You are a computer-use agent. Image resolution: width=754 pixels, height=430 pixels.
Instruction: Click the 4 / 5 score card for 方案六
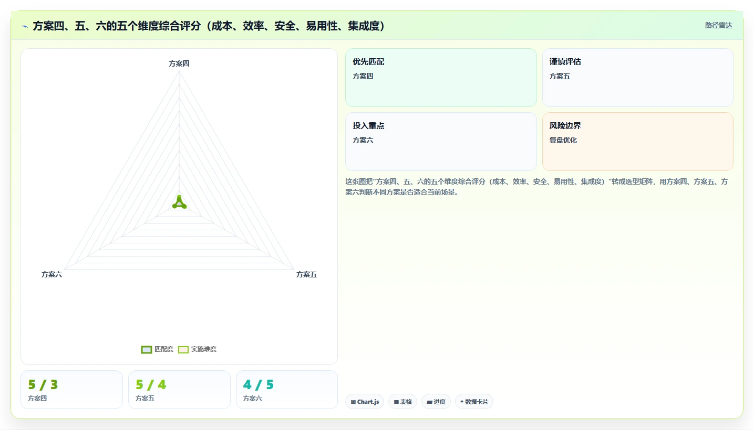(x=287, y=390)
